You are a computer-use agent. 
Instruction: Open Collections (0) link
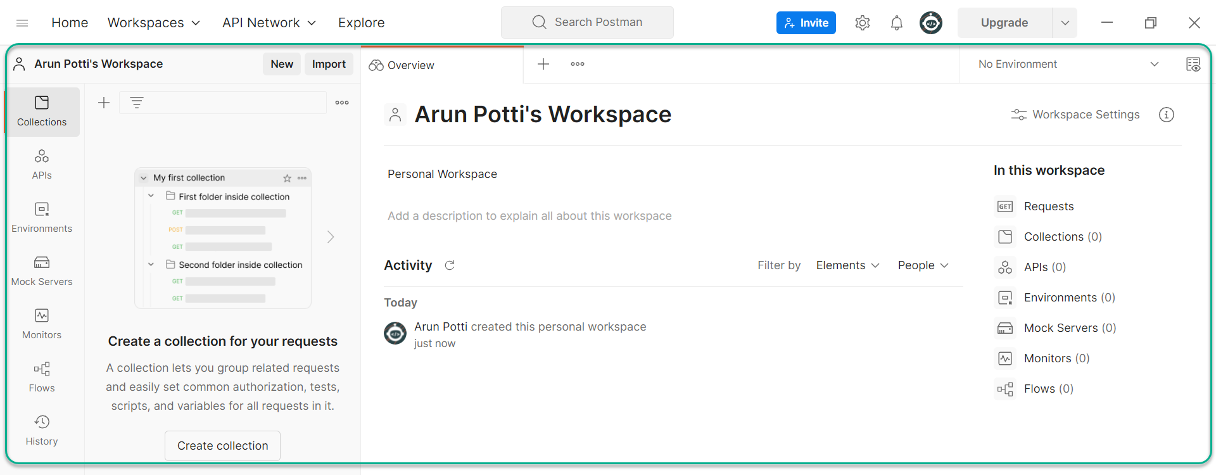point(1063,237)
